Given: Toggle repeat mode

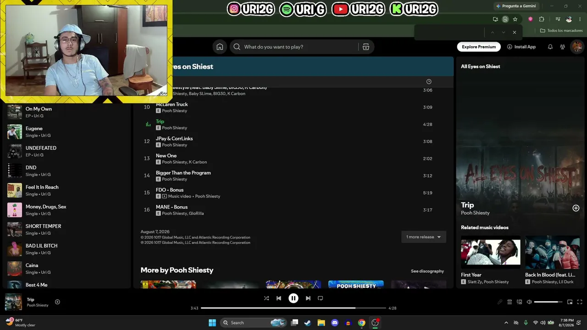Looking at the screenshot, I should pos(321,298).
